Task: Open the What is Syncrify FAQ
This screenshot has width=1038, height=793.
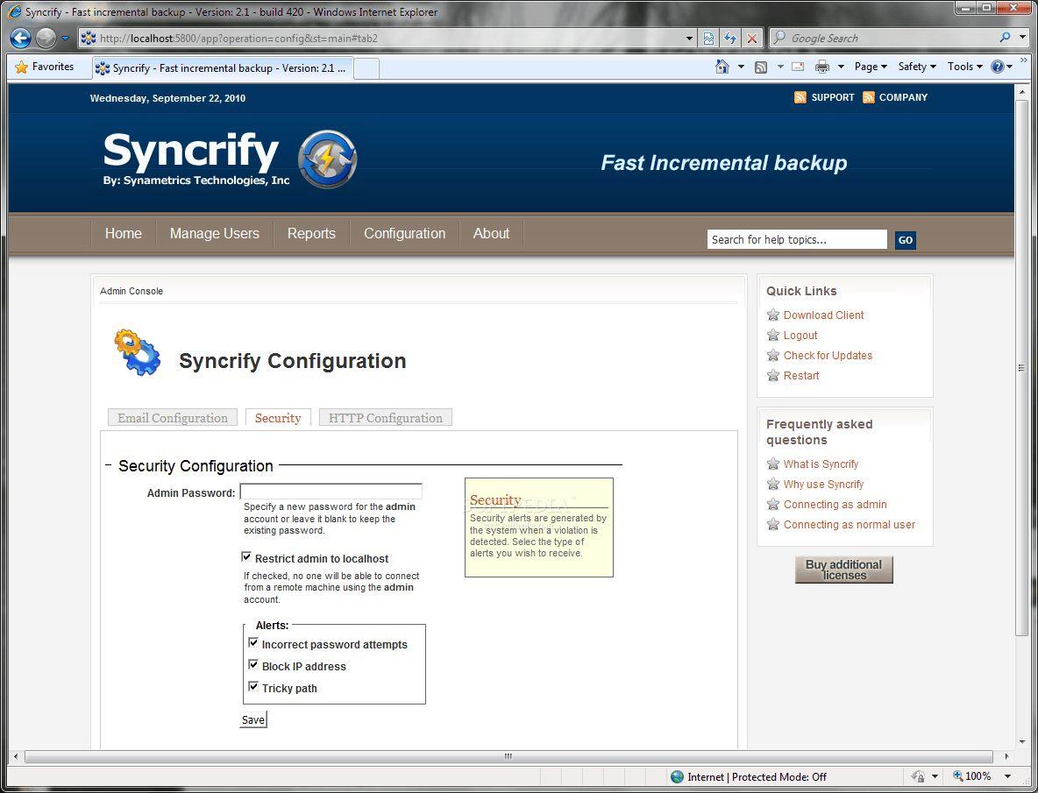Action: point(821,464)
